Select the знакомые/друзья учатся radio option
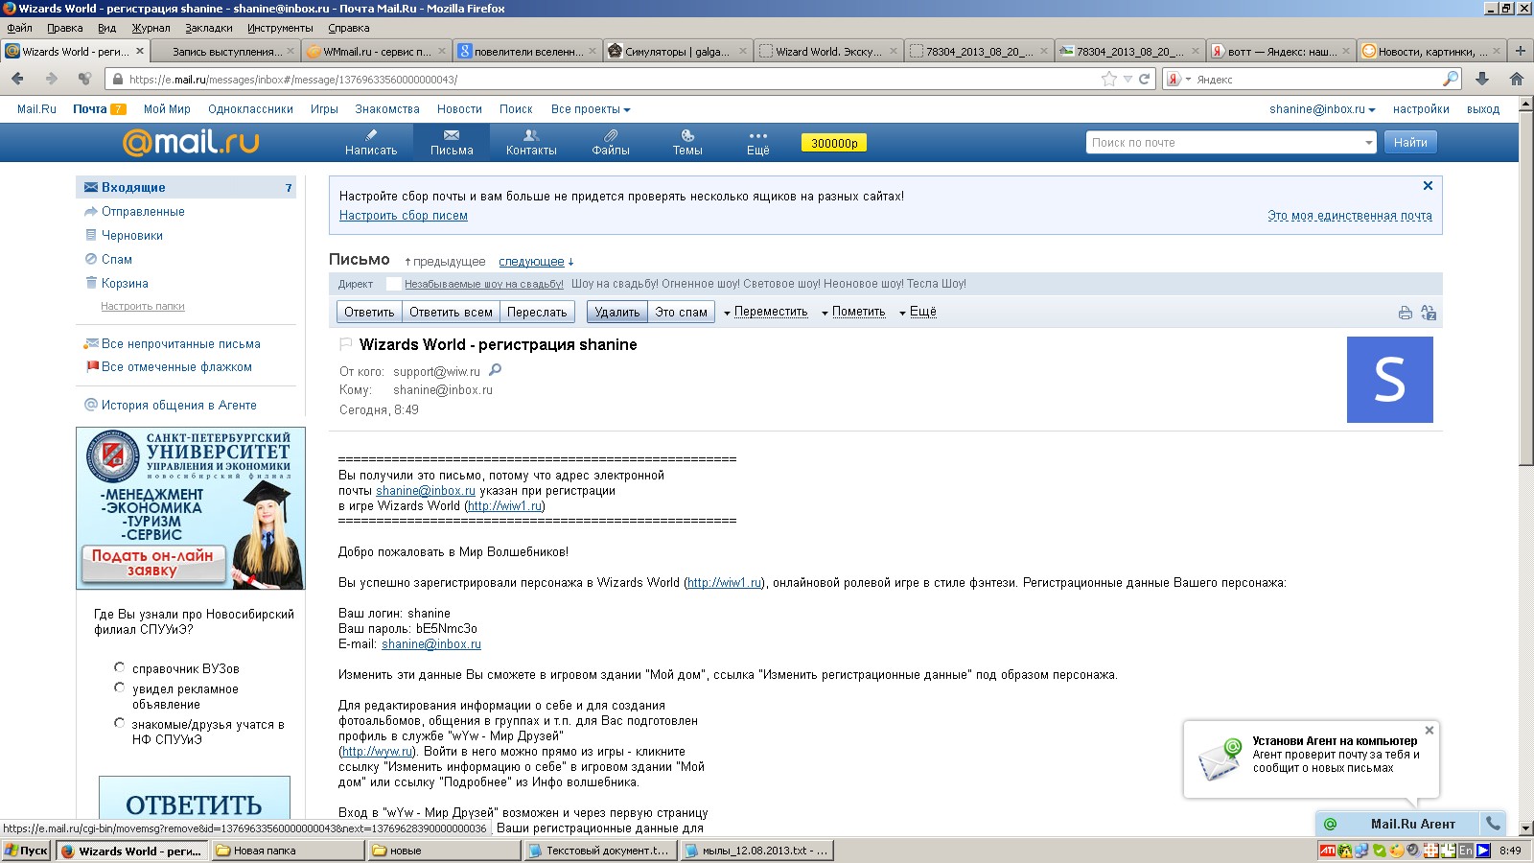This screenshot has width=1534, height=863. click(119, 723)
